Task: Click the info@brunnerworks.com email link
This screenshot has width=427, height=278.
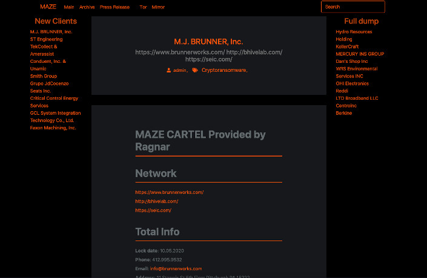Action: pos(176,268)
